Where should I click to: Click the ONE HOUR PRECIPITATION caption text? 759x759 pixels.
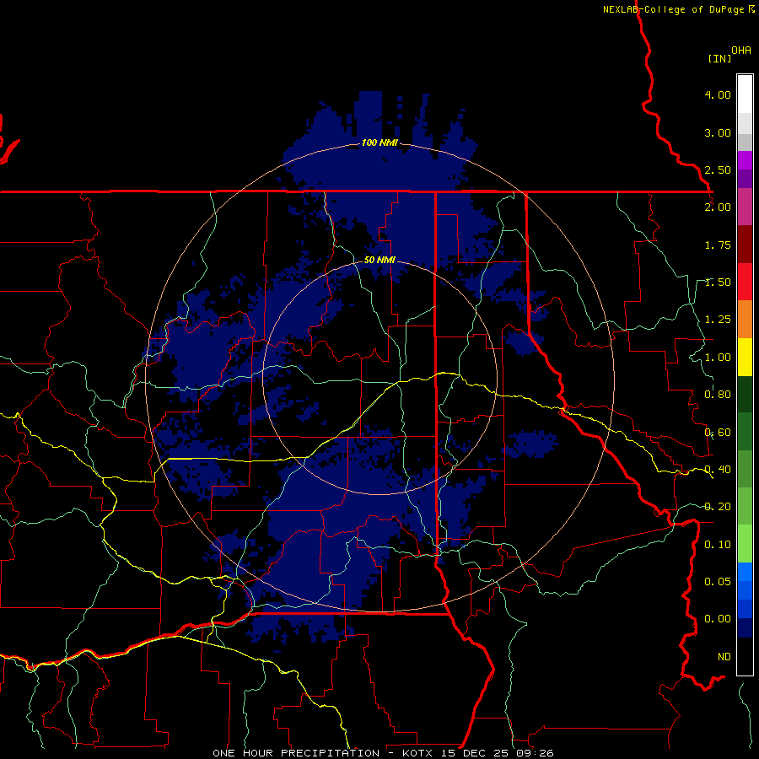pos(296,753)
